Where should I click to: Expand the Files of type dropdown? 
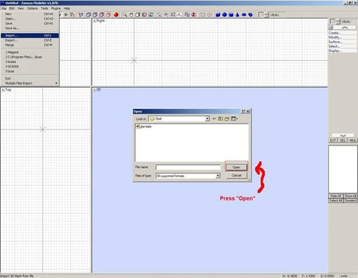218,176
